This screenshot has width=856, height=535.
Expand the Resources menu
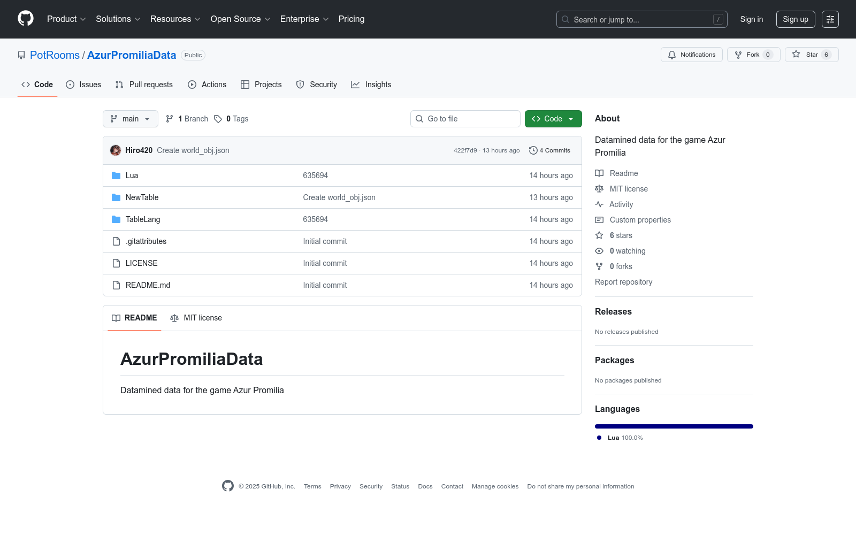click(x=175, y=19)
